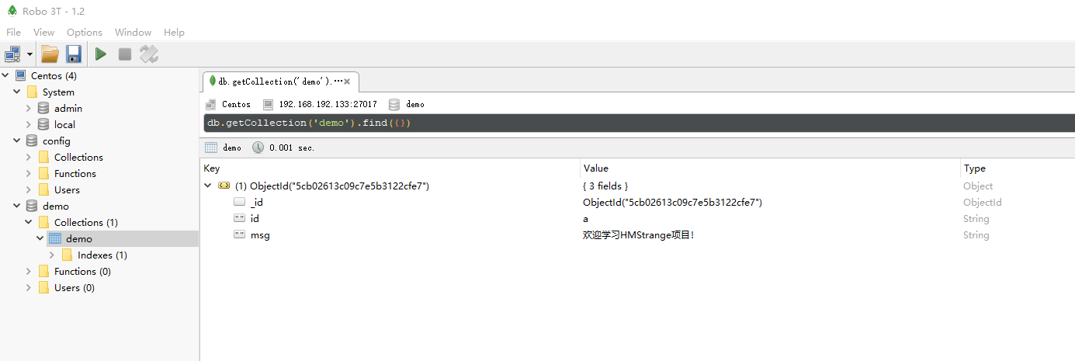Expand config Users folder
The width and height of the screenshot is (1075, 361).
click(x=29, y=189)
